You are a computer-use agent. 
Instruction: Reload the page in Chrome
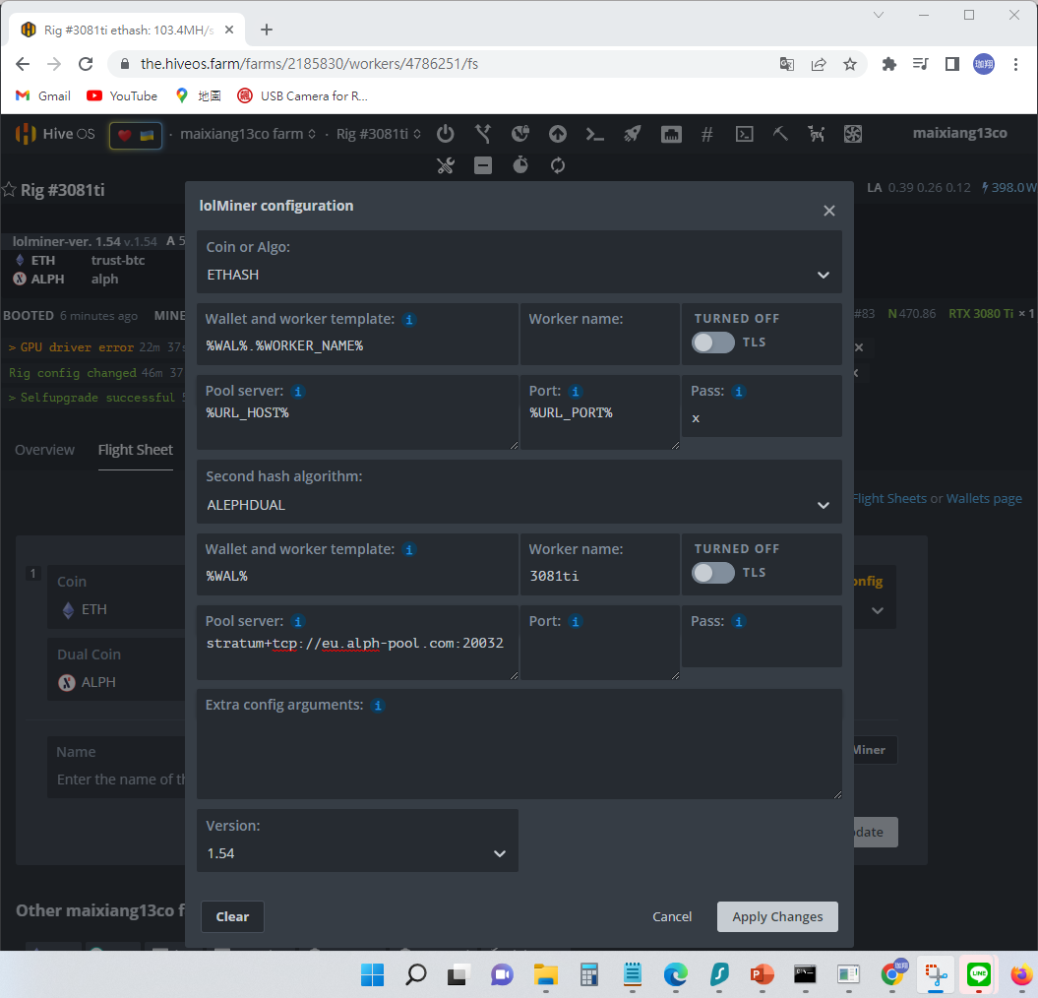pyautogui.click(x=86, y=64)
